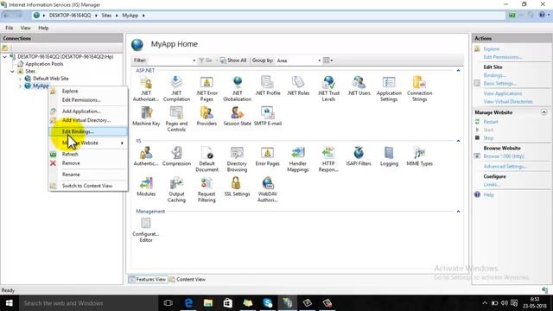
Task: Expand the Default Web Site node
Action: point(20,79)
